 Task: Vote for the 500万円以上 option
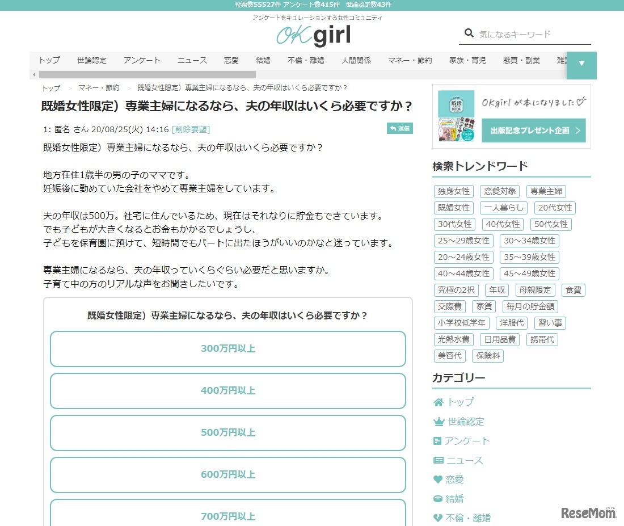[x=227, y=432]
